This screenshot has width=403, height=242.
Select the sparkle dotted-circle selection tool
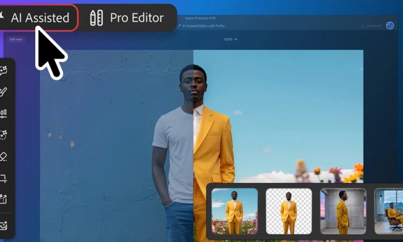pos(3,135)
